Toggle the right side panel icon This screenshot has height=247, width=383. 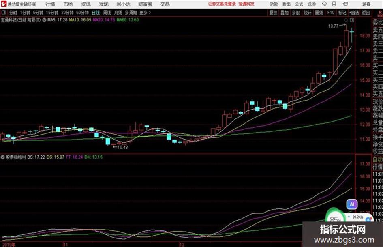tap(352, 20)
